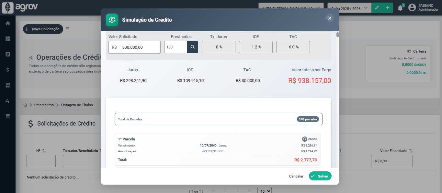Screen dimensions: 442x193
Task: Click the Valor Solicitado input field
Action: (x=140, y=47)
